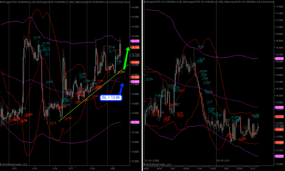Image resolution: width=285 pixels, height=171 pixels.
Task: Click the 1/20 date label on time axis
Action: 113,169
